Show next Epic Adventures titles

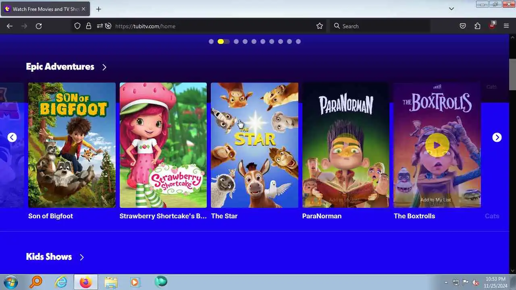[497, 137]
